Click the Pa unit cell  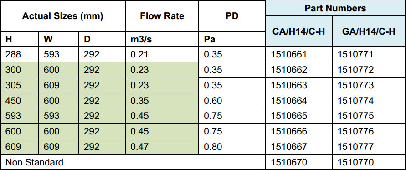point(232,39)
